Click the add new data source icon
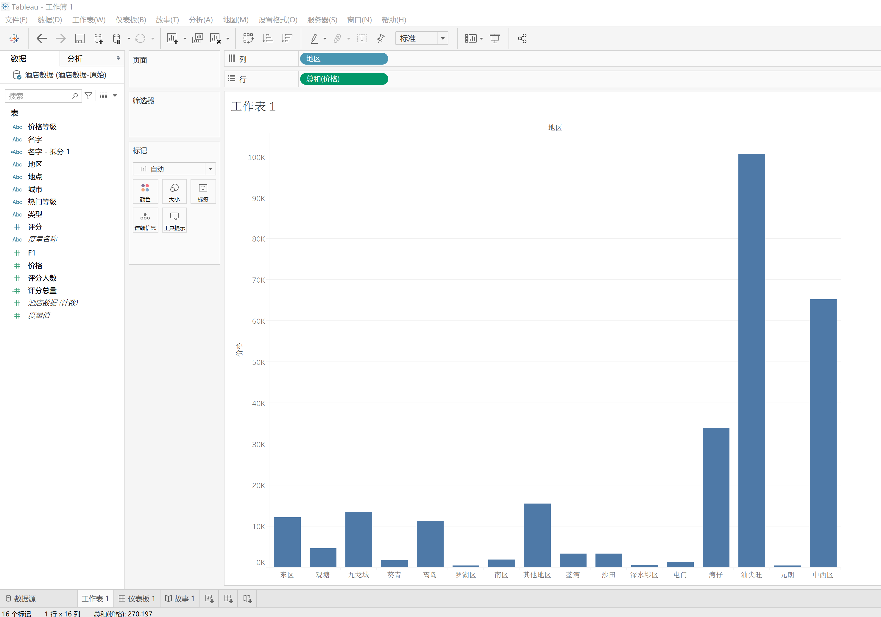 point(99,38)
